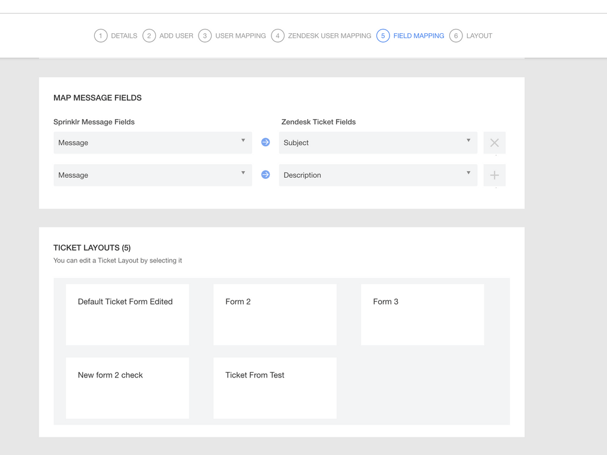This screenshot has height=455, width=607.
Task: Click step 1 circle icon for Details
Action: tap(101, 36)
